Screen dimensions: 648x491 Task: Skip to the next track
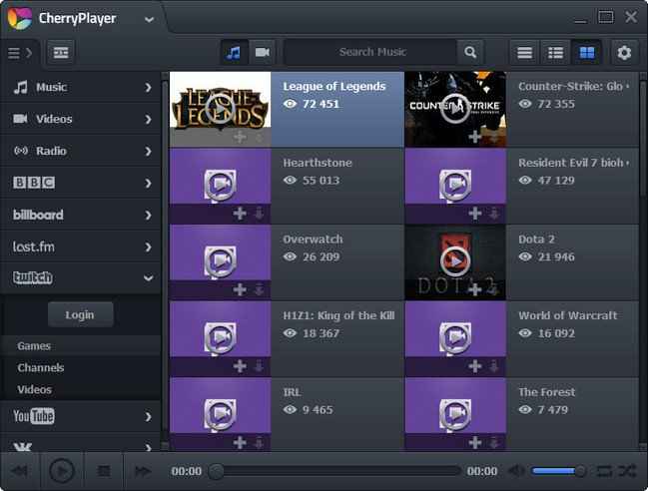click(x=143, y=470)
